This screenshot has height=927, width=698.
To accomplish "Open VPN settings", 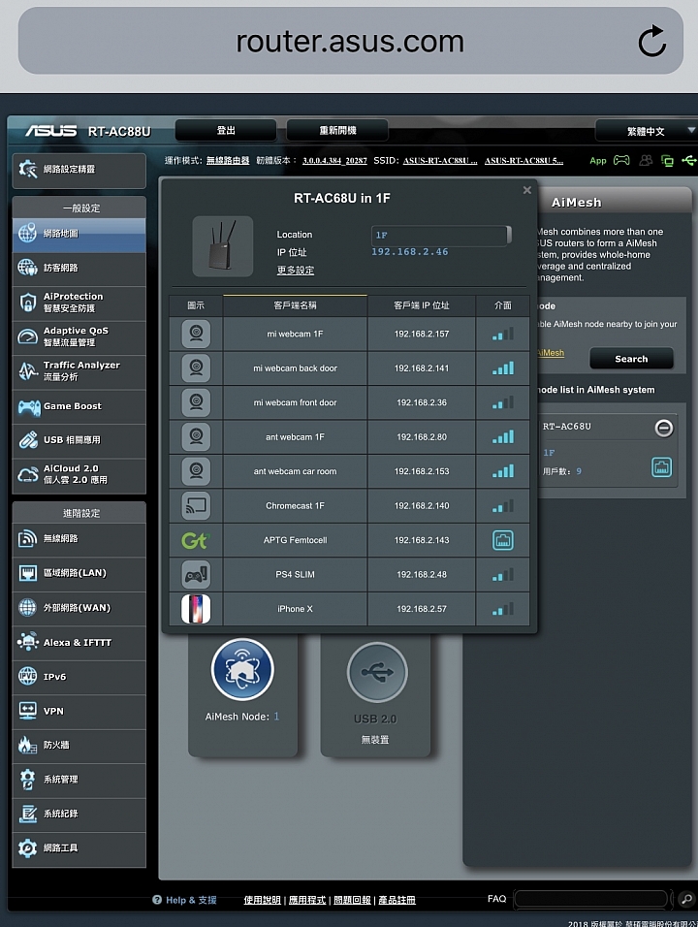I will 79,711.
